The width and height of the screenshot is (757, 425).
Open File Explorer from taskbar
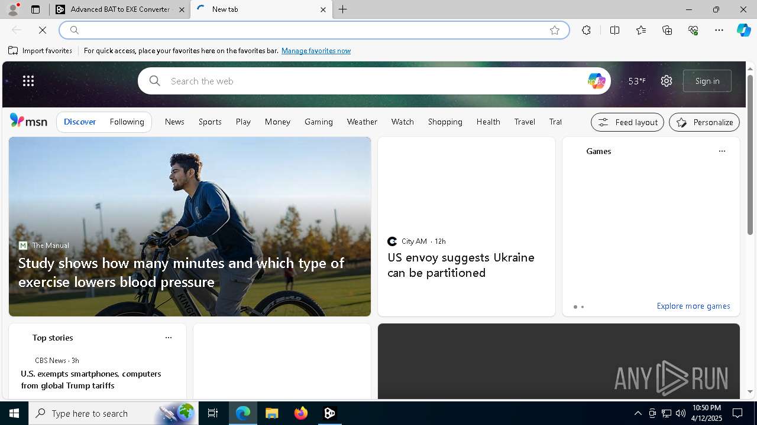click(x=272, y=413)
